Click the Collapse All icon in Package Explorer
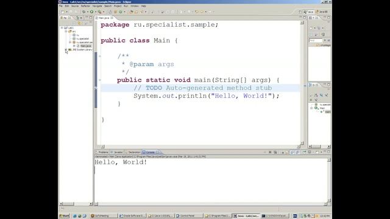The width and height of the screenshot is (390, 219). point(74,23)
